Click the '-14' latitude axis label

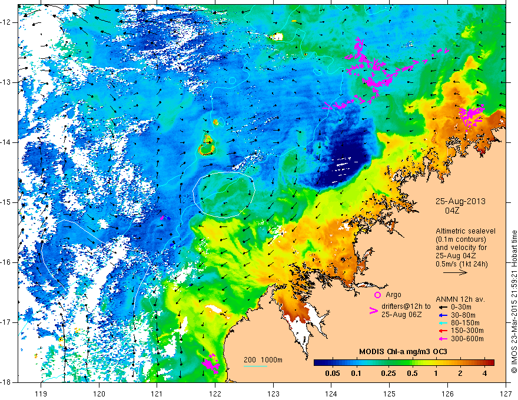[7, 142]
